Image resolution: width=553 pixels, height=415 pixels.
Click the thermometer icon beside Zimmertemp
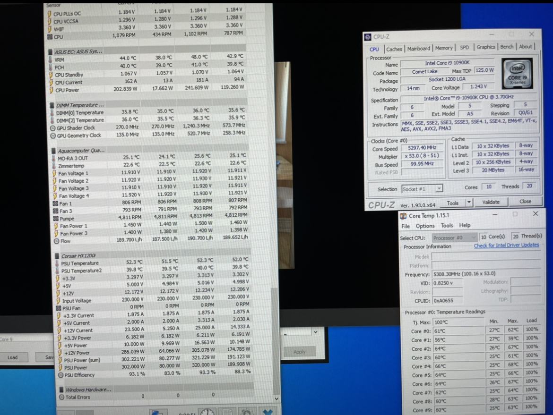coord(53,166)
